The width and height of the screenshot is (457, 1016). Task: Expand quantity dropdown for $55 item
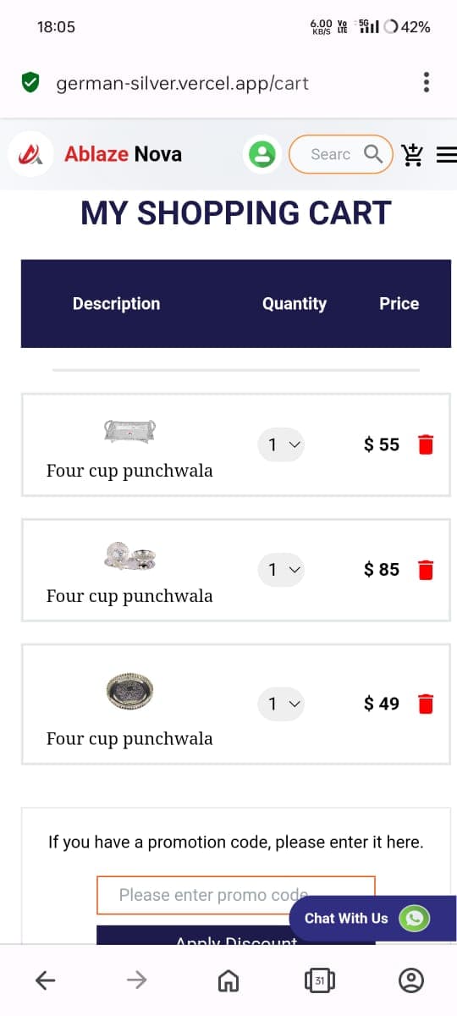[x=281, y=444]
